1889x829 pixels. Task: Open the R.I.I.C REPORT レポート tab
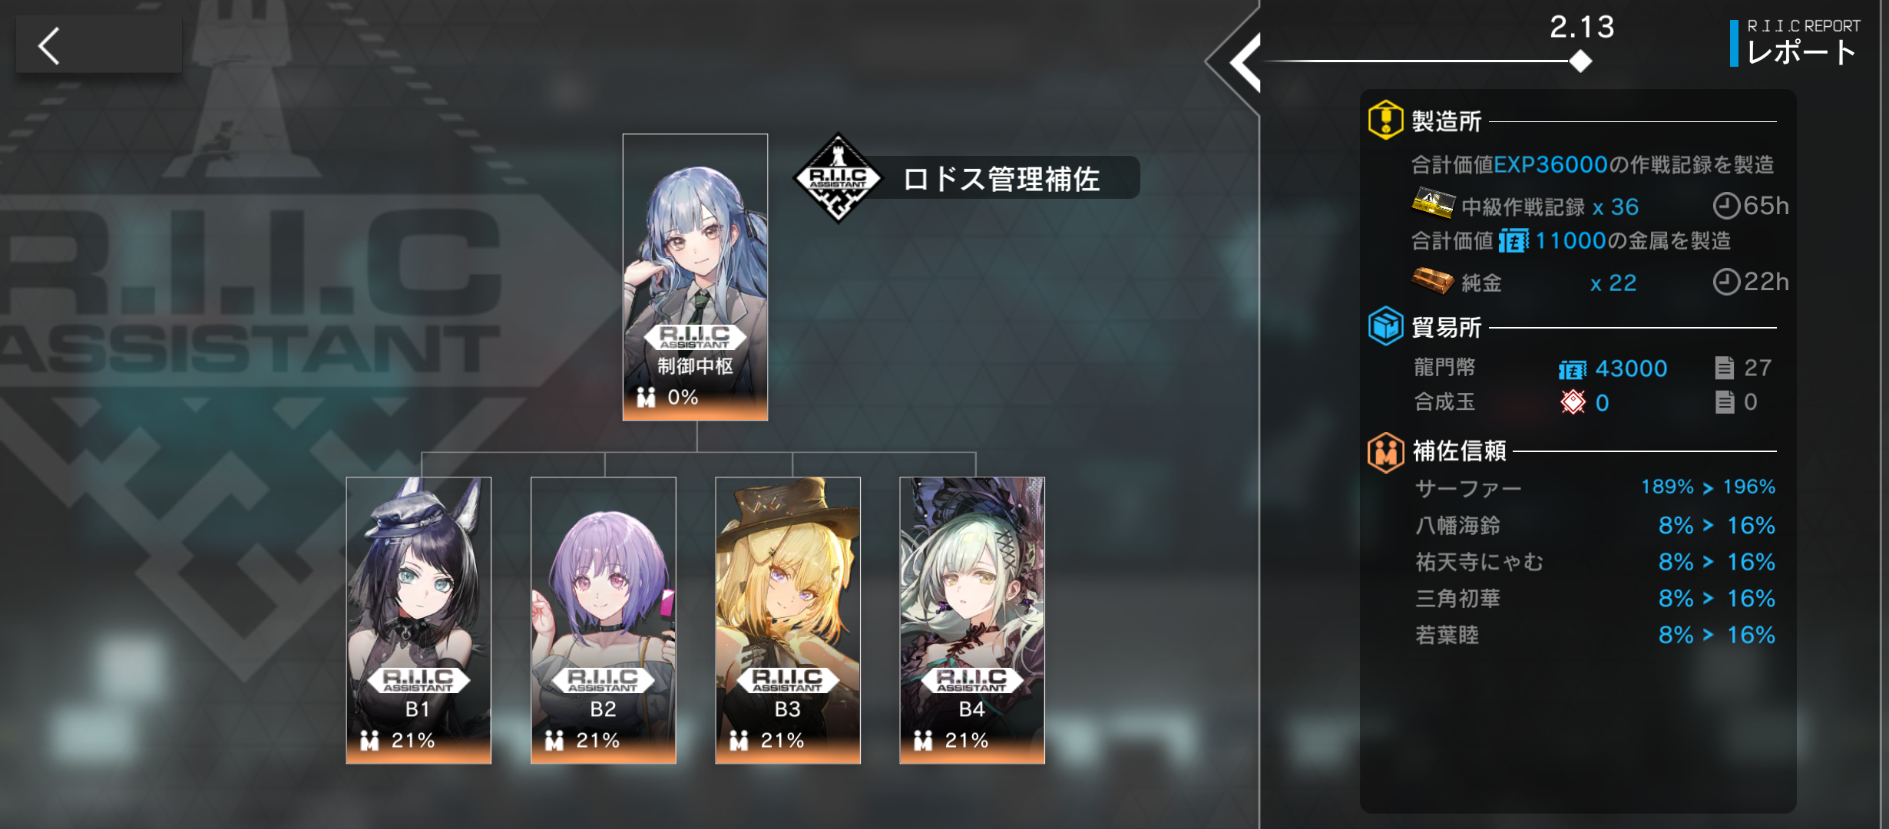click(x=1797, y=44)
